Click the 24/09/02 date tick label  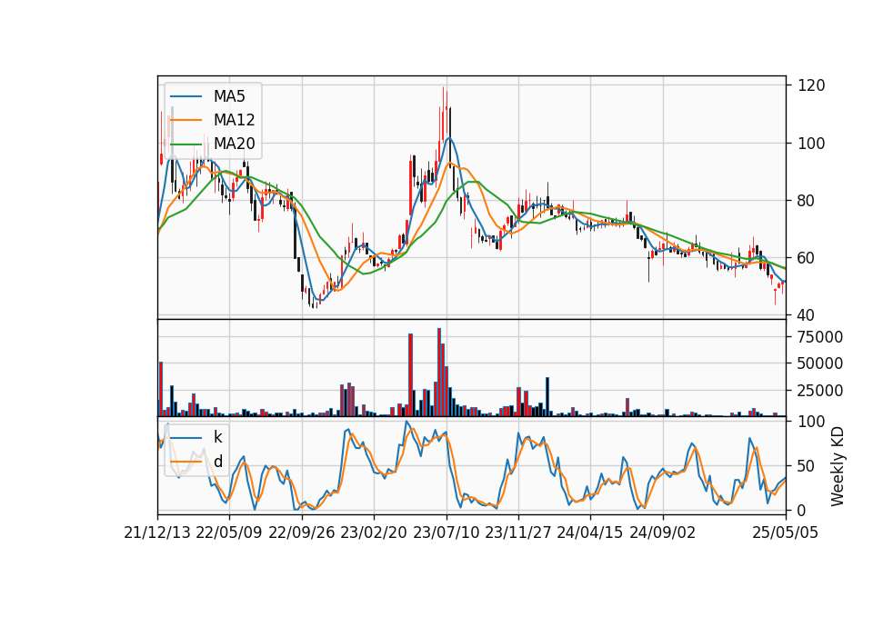point(663,532)
